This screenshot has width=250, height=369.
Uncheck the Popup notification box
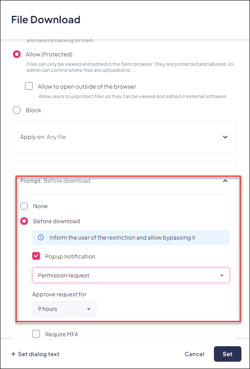tap(36, 255)
